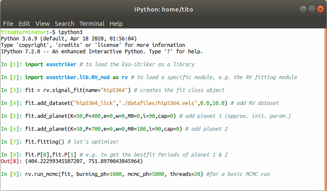Click 'exostriker' in the first import line

pyautogui.click(x=61, y=65)
